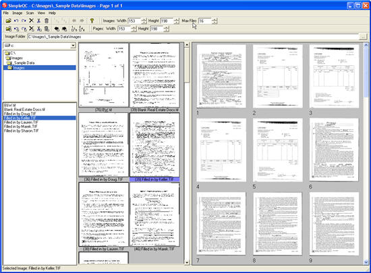Screen dimensions: 371x273
Task: Click the yellow lightbulb hint icon
Action: [x=92, y=21]
